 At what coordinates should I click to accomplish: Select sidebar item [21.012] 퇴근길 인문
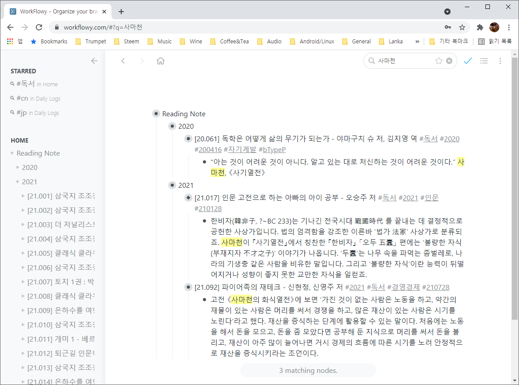click(61, 353)
